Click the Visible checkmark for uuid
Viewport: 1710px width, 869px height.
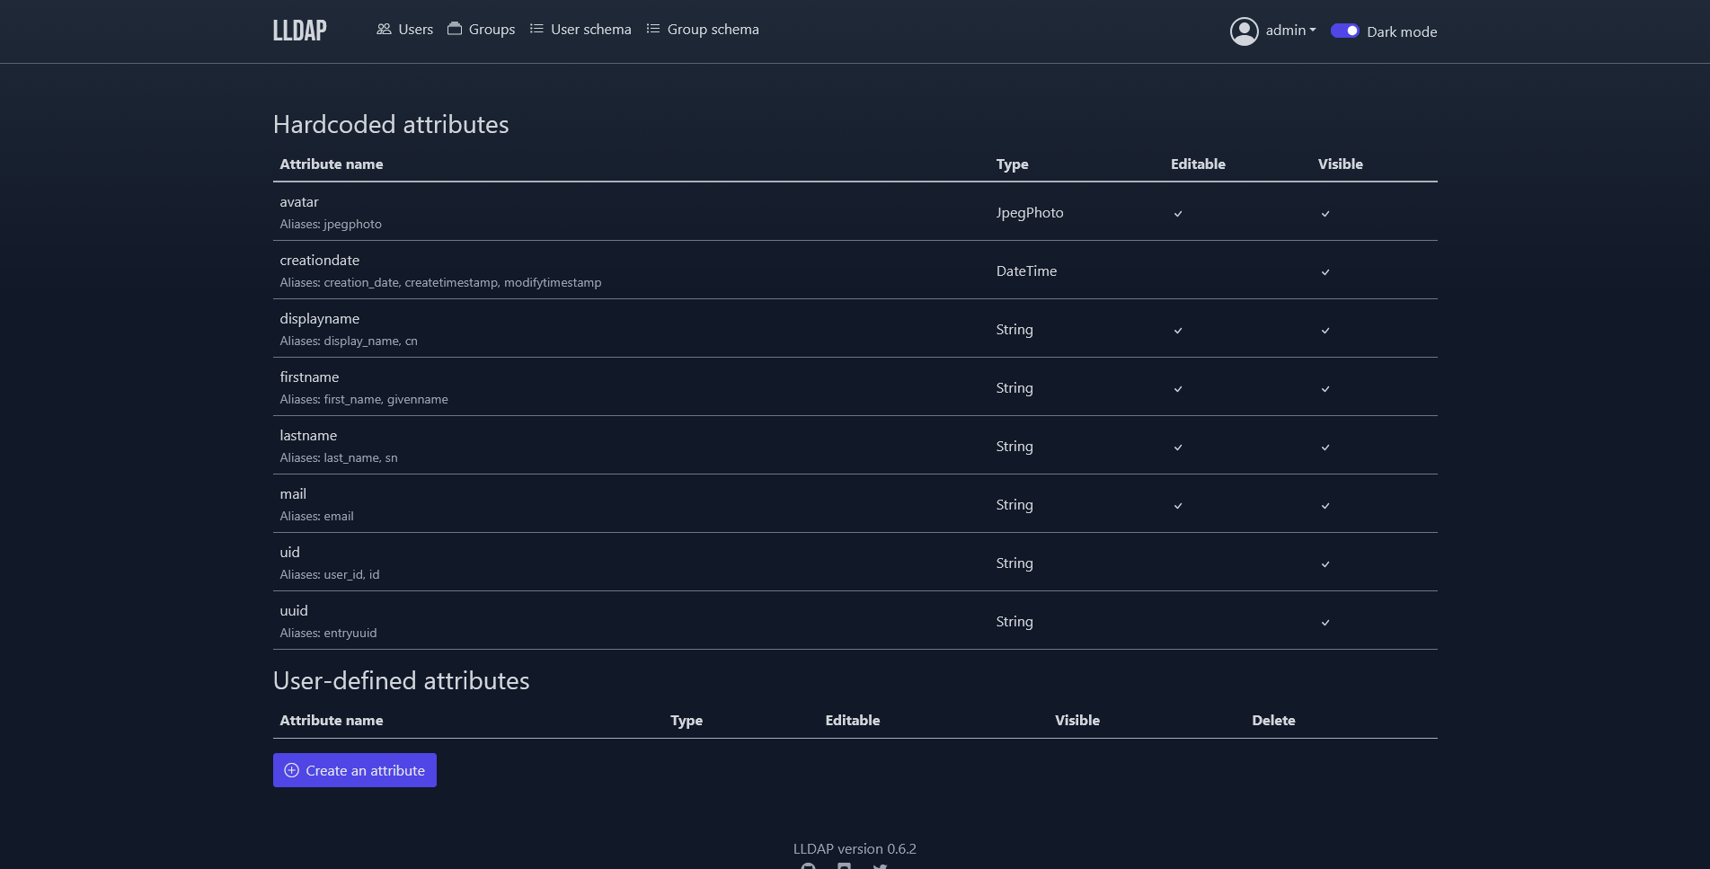(x=1325, y=623)
